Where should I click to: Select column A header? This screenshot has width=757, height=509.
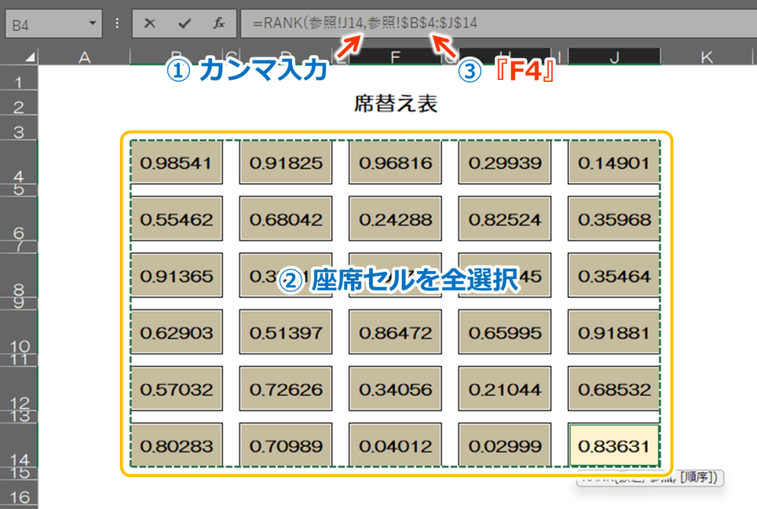click(84, 57)
